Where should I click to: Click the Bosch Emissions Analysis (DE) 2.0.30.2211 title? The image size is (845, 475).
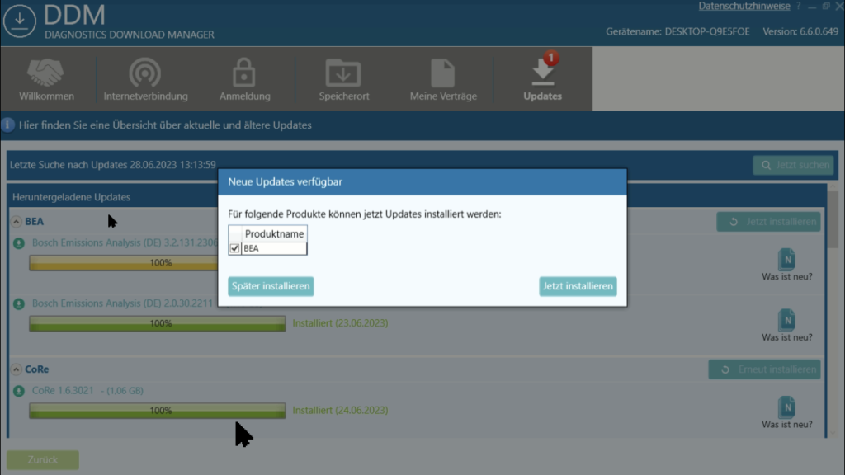click(x=122, y=303)
